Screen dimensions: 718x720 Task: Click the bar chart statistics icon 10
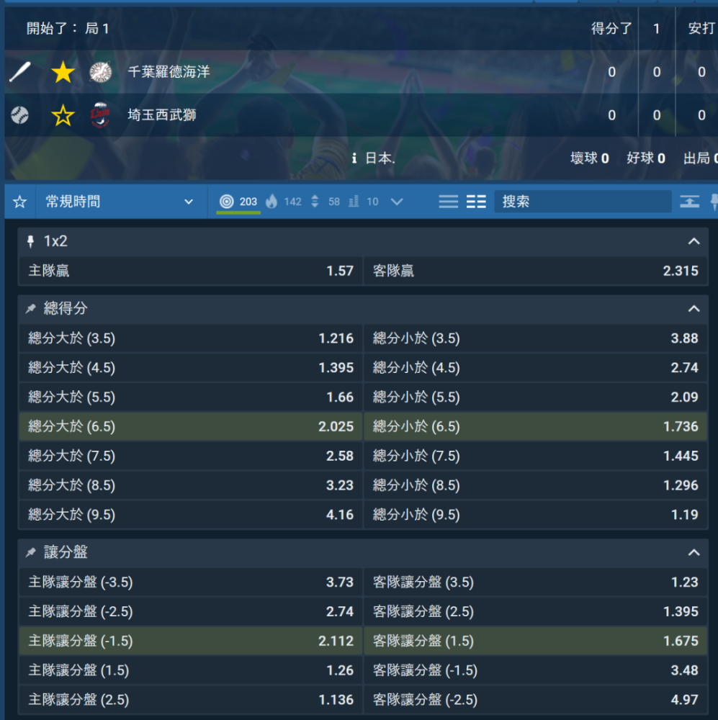pos(363,202)
